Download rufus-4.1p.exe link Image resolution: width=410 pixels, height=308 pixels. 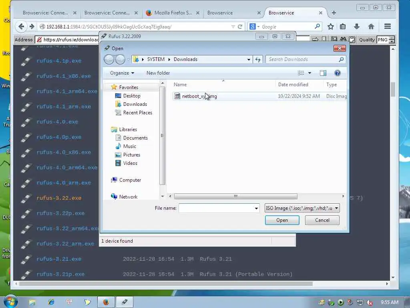59,61
